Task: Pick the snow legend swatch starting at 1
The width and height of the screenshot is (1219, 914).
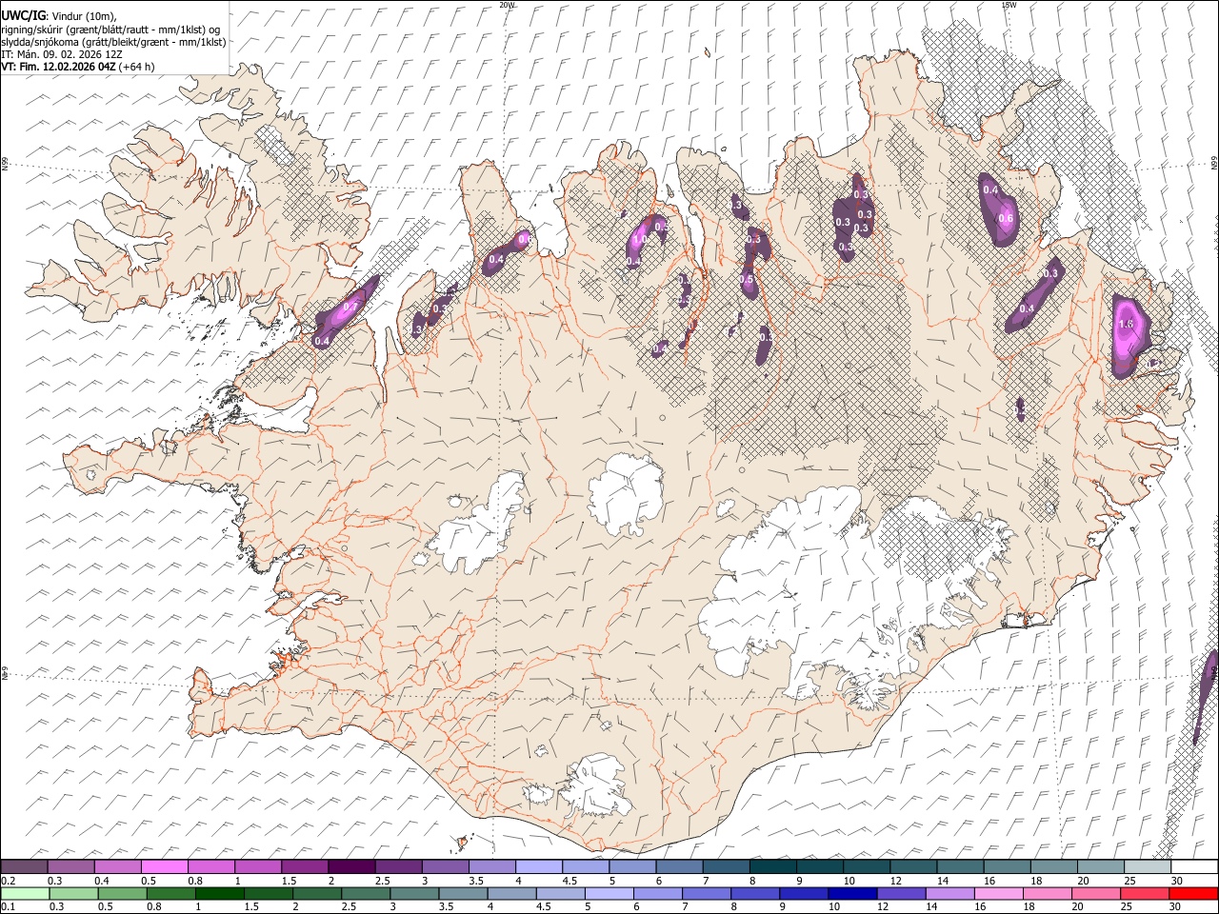Action: [257, 867]
